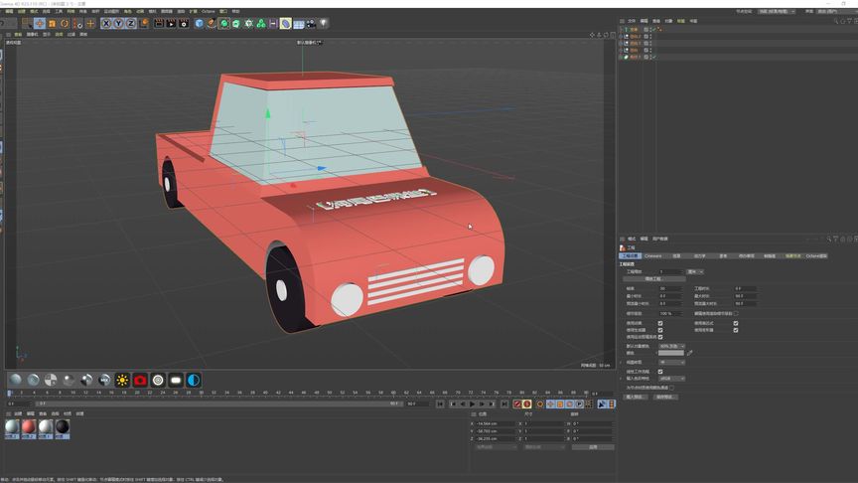Click the yellow sun light icon
Viewport: 858px width, 483px height.
[x=122, y=380]
